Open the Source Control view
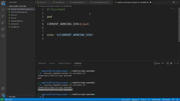Image resolution: width=180 pixels, height=101 pixels. pyautogui.click(x=3, y=16)
